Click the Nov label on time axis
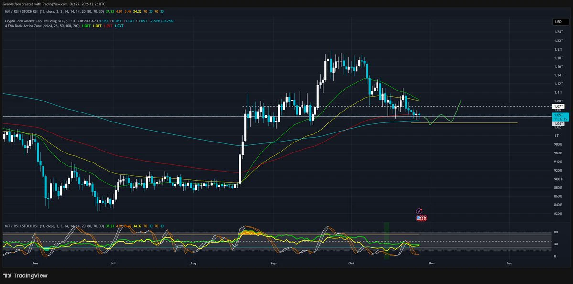This screenshot has width=573, height=284. [x=432, y=263]
